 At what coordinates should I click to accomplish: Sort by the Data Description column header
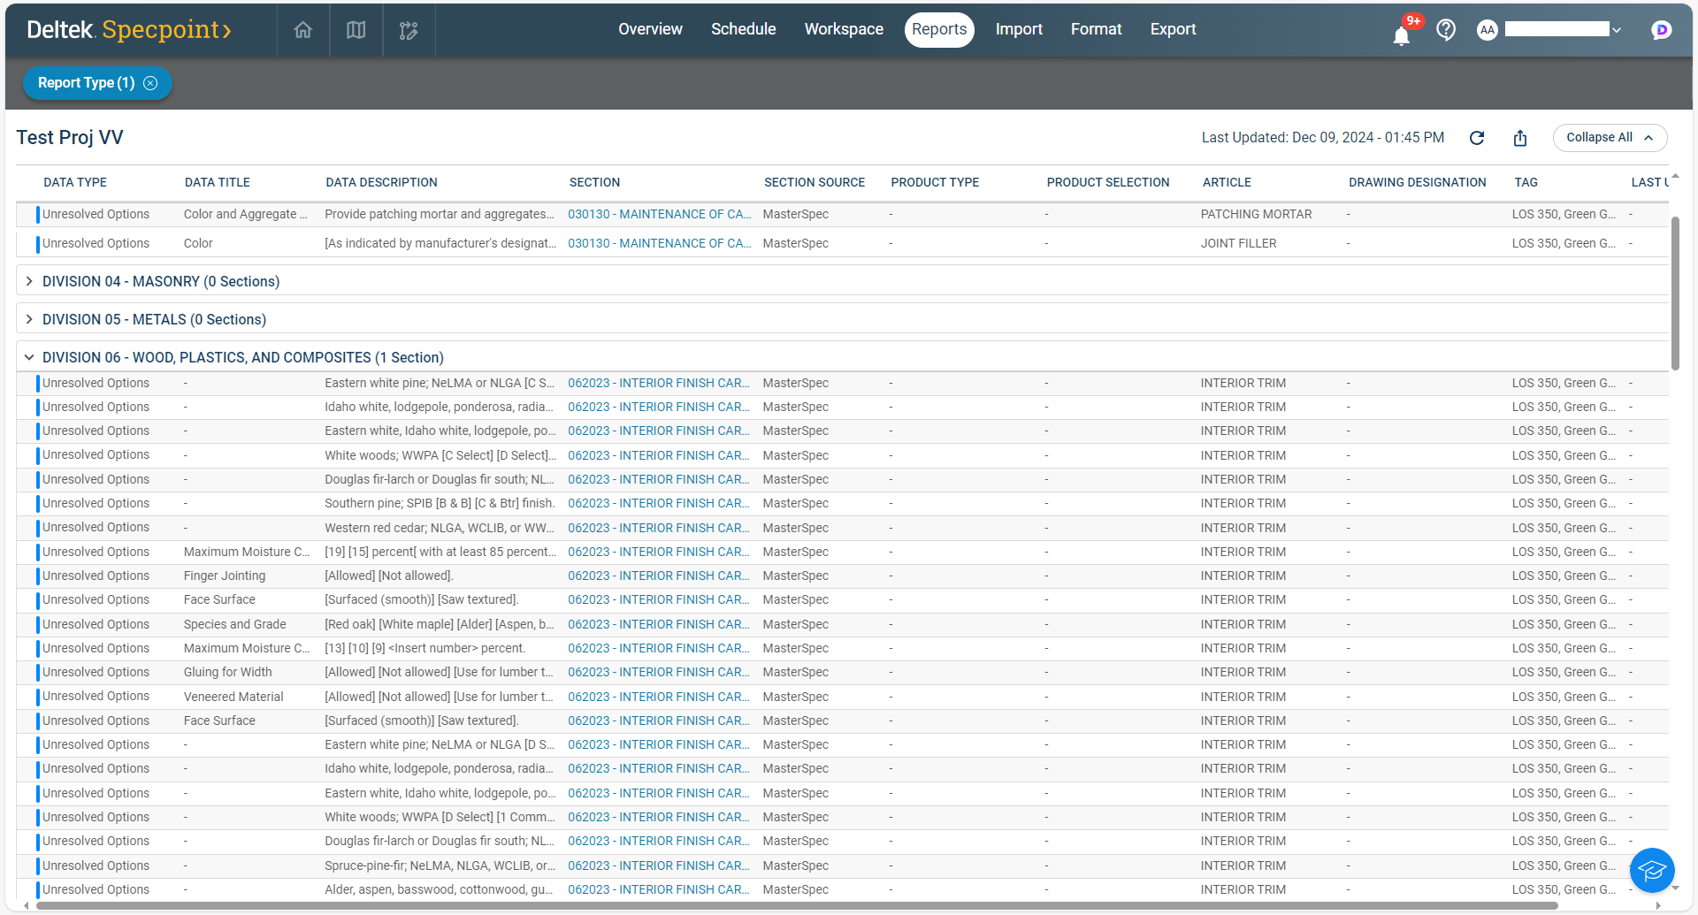click(381, 182)
